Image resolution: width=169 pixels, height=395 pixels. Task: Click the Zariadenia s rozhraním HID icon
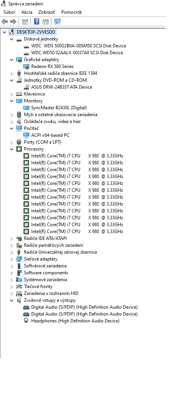tap(19, 293)
